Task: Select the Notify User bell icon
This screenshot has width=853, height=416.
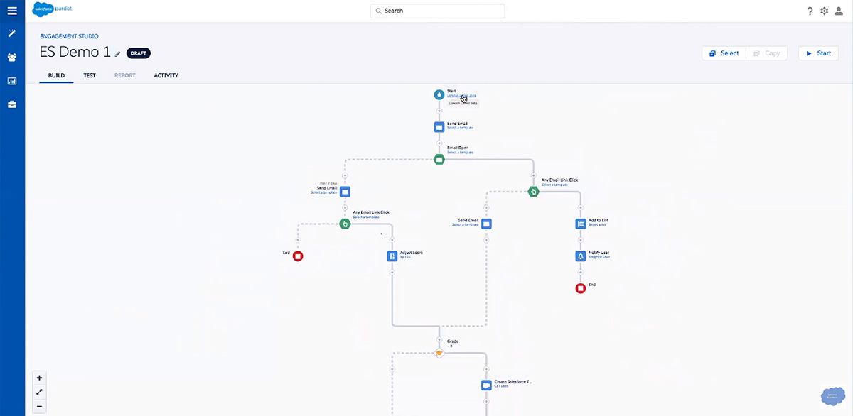Action: click(581, 256)
